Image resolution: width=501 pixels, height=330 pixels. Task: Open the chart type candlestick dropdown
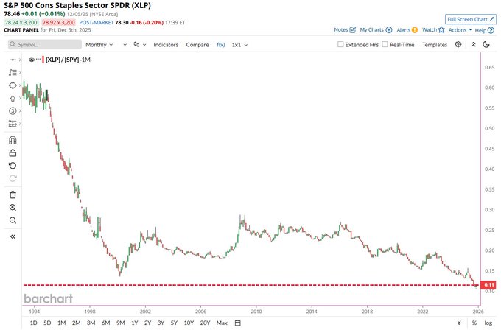(x=140, y=45)
